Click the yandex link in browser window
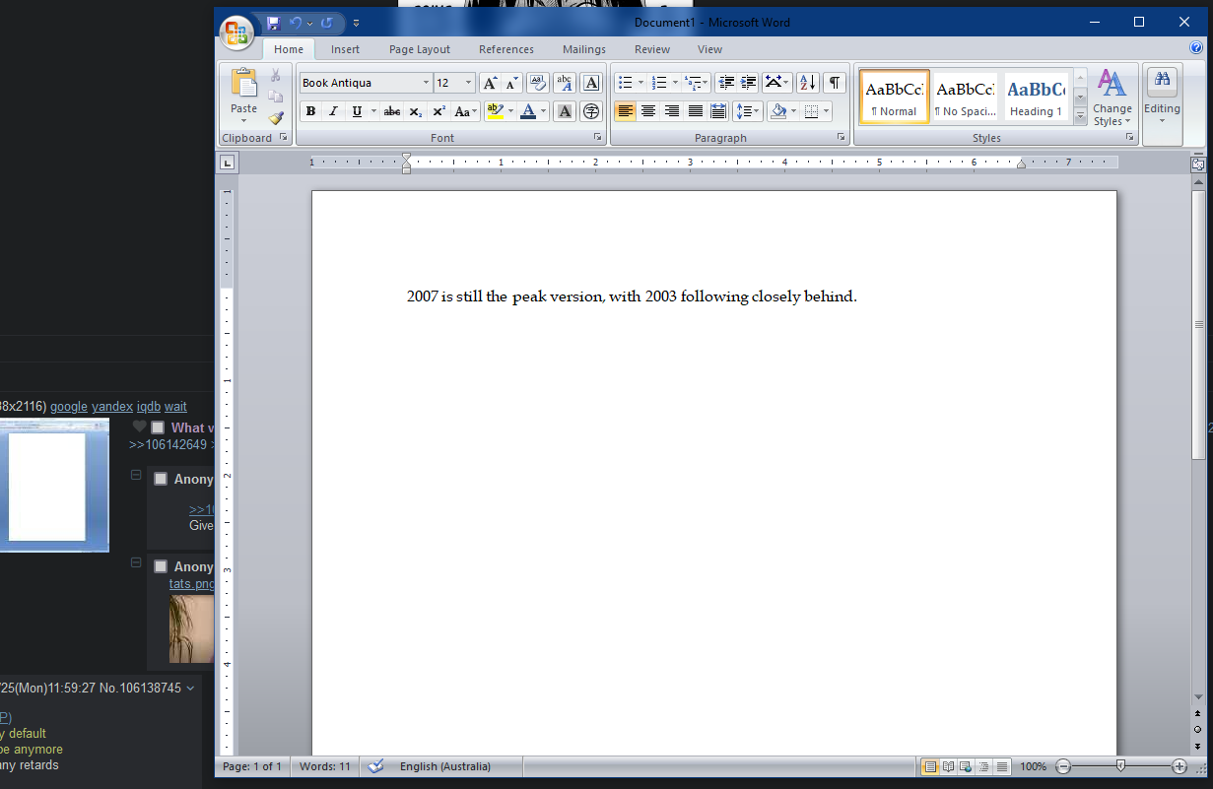Image resolution: width=1213 pixels, height=789 pixels. tap(112, 406)
